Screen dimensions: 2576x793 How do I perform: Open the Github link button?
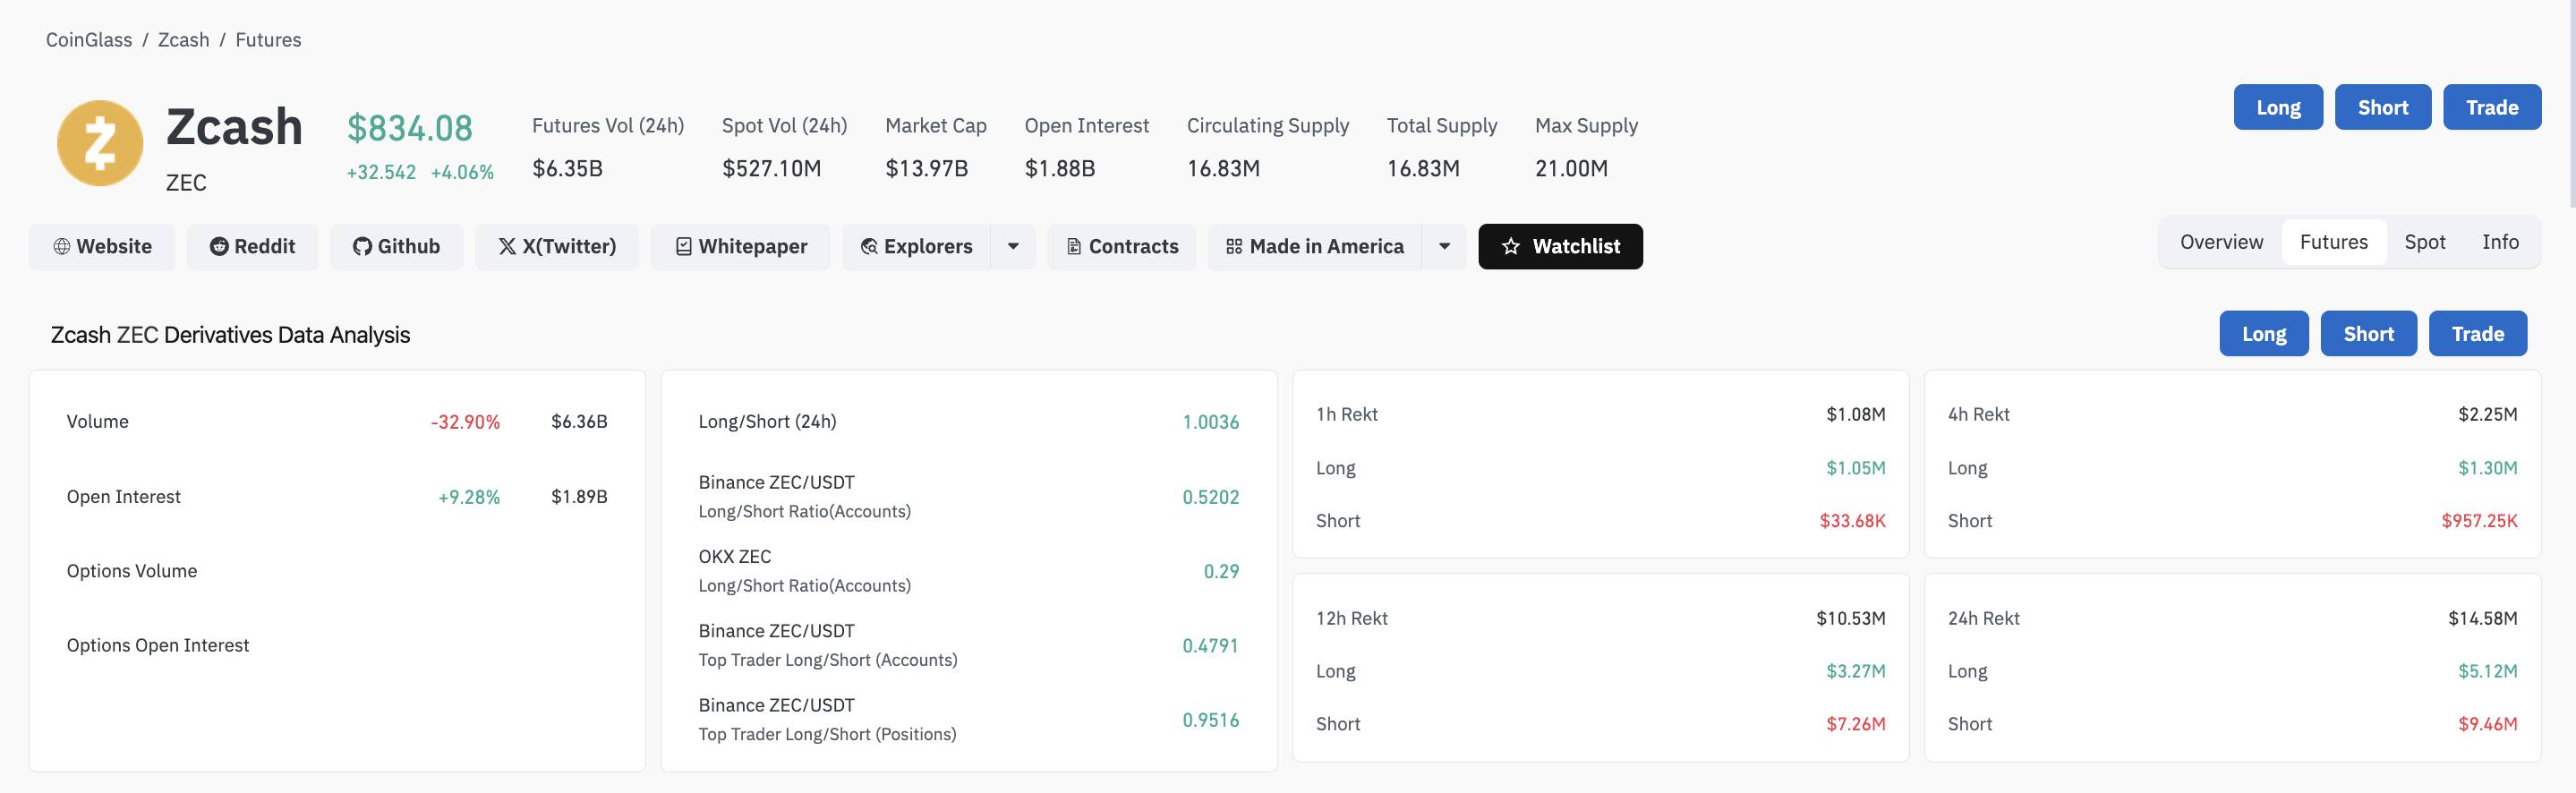(396, 246)
